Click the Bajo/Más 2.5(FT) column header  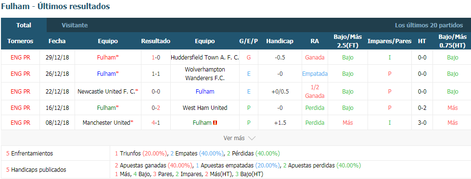[x=347, y=41]
